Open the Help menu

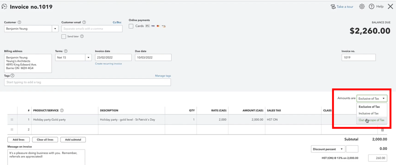[376, 7]
